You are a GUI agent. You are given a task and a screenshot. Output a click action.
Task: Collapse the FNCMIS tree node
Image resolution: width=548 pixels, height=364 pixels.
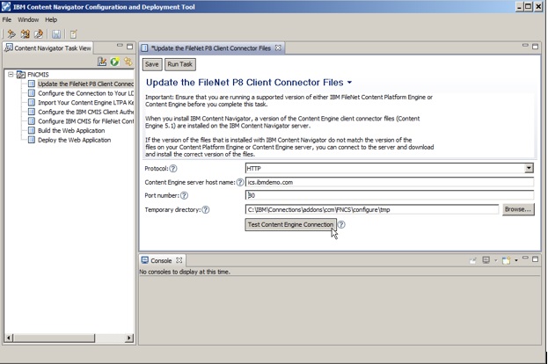(11, 75)
